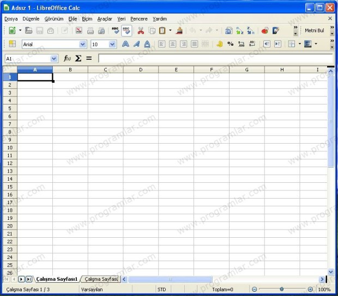Apply currency number format
Image resolution: width=338 pixels, height=296 pixels.
(x=220, y=44)
